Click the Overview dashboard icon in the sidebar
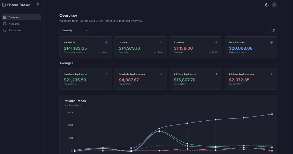 tap(5, 17)
